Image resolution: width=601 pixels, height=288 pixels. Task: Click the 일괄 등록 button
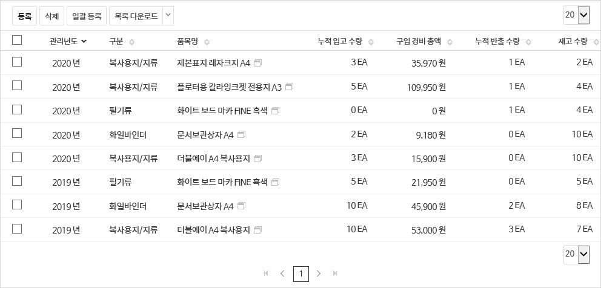click(87, 16)
